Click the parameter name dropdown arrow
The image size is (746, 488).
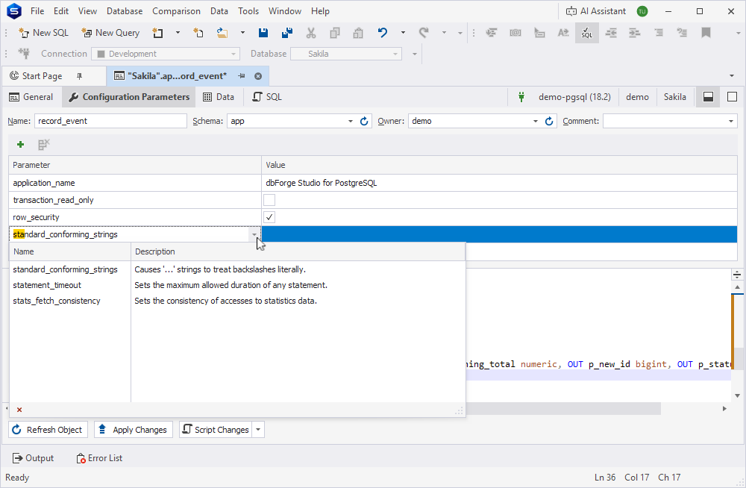click(254, 234)
